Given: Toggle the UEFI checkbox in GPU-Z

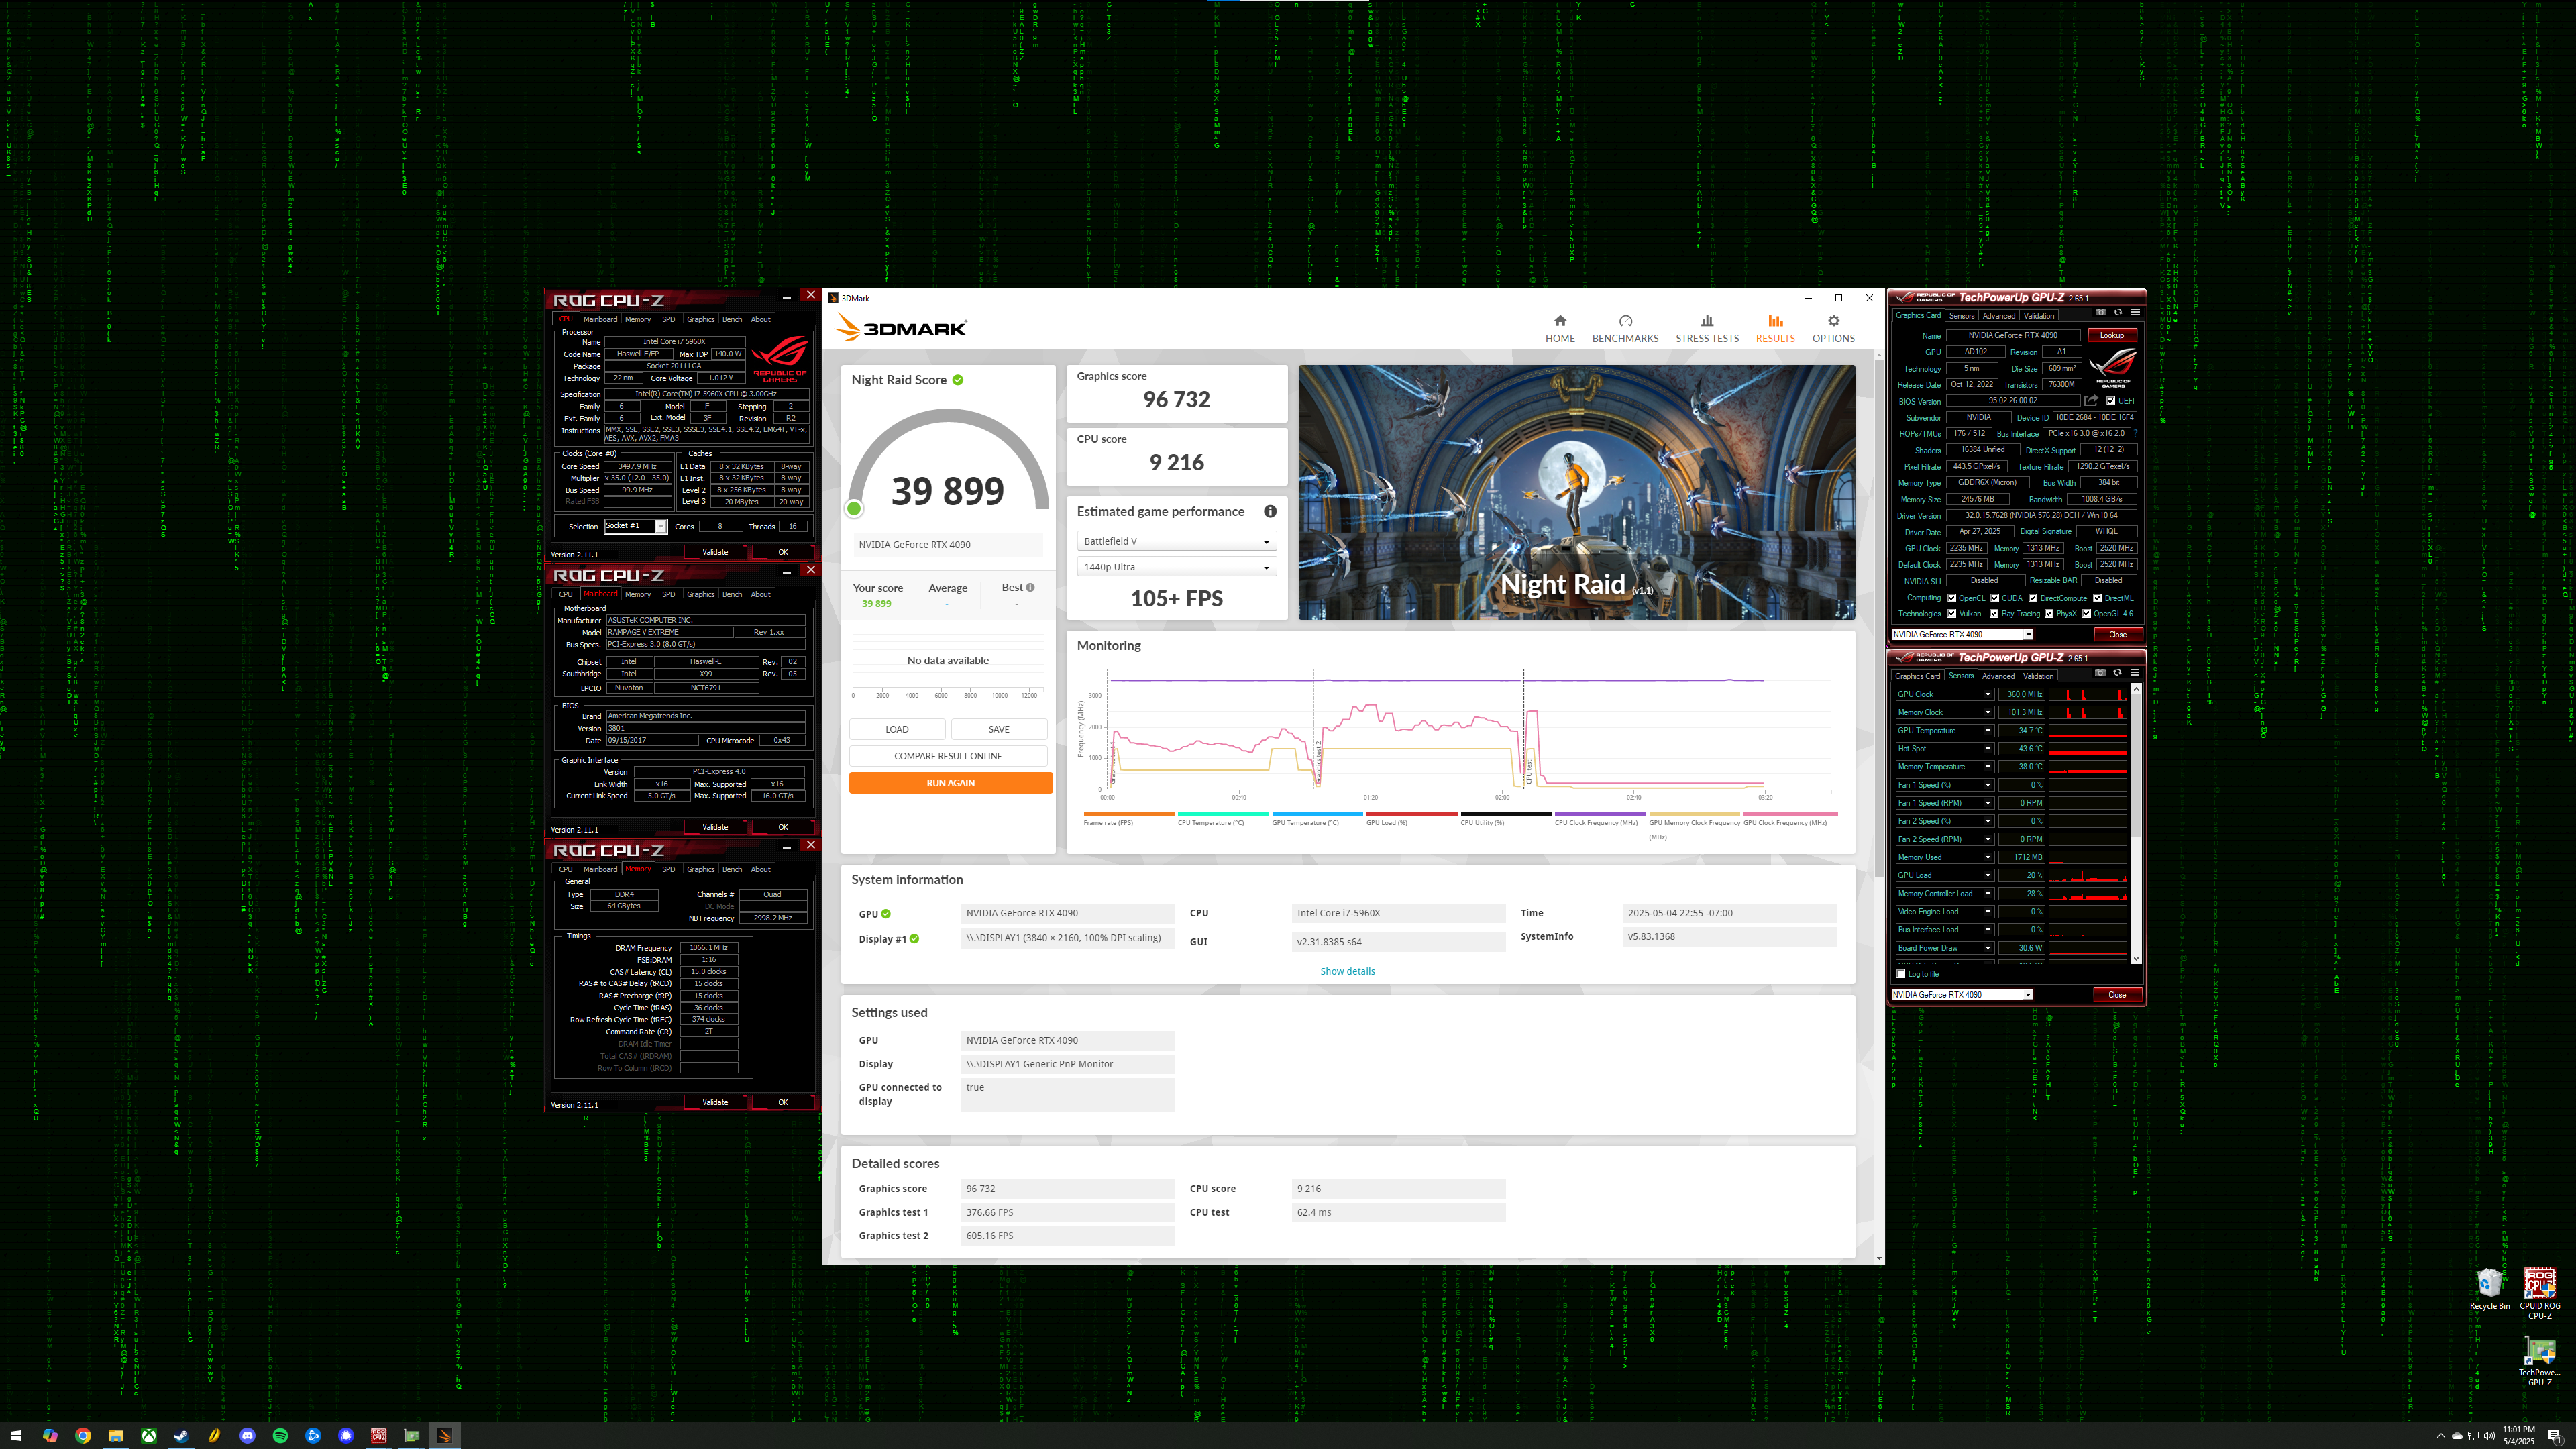Looking at the screenshot, I should [x=2110, y=401].
